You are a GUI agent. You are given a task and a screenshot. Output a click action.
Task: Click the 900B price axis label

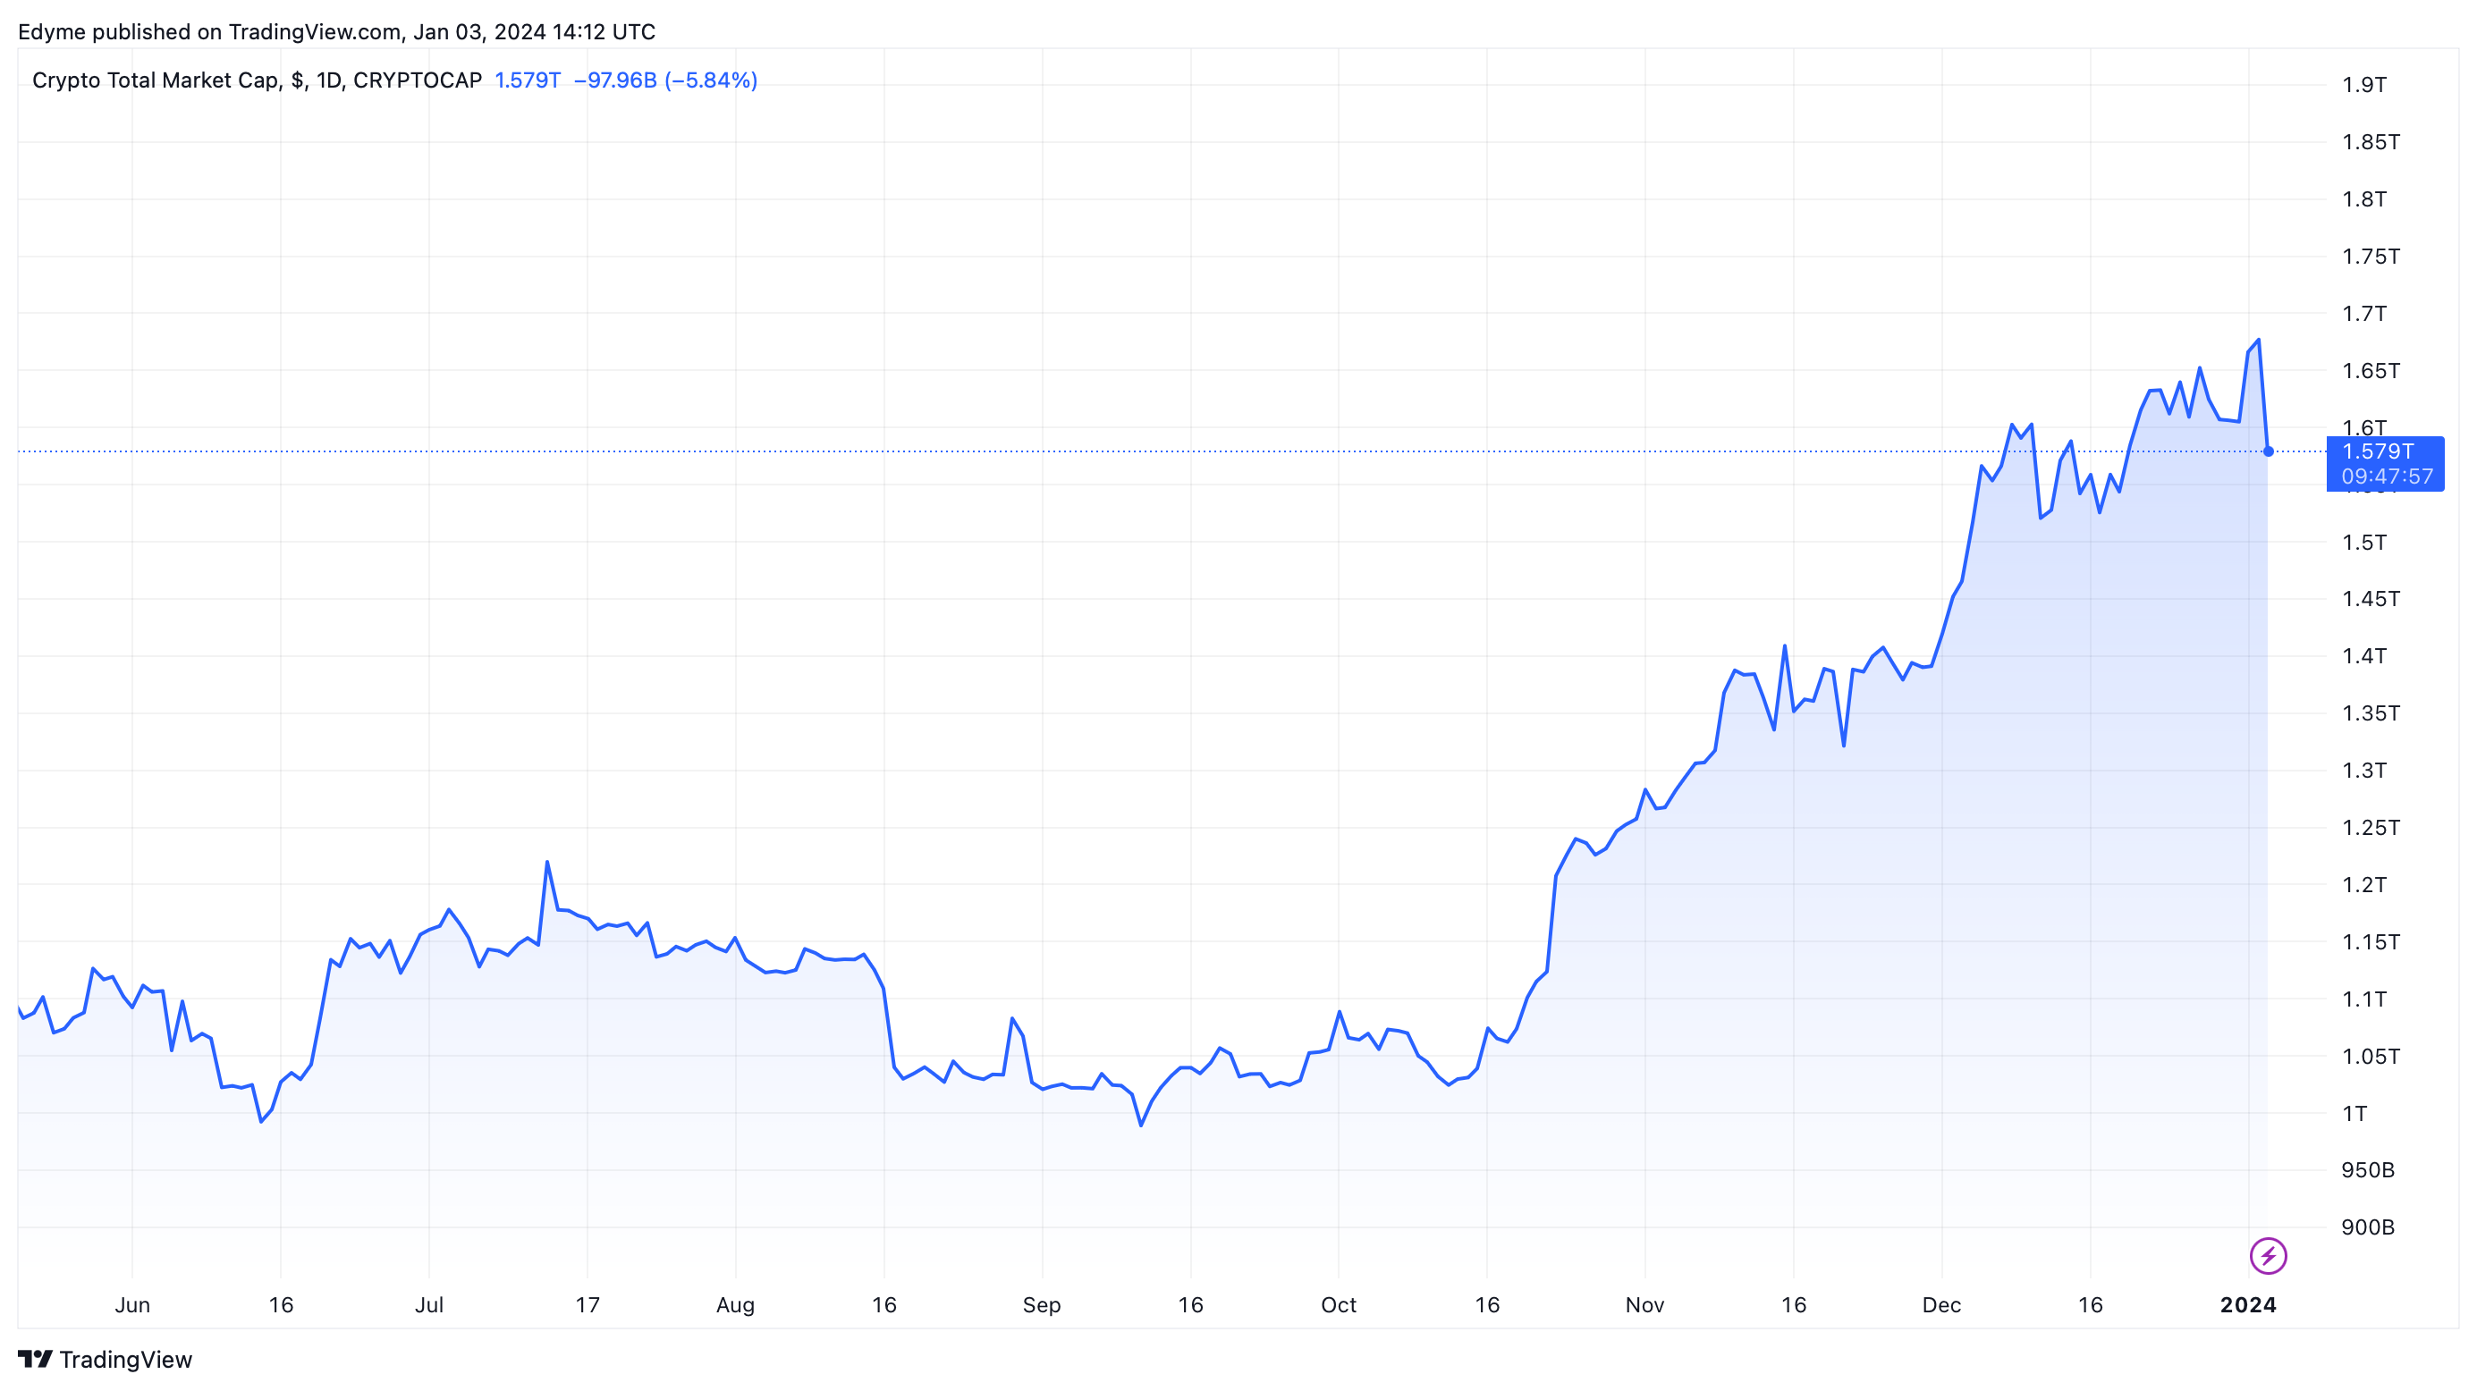point(2367,1227)
